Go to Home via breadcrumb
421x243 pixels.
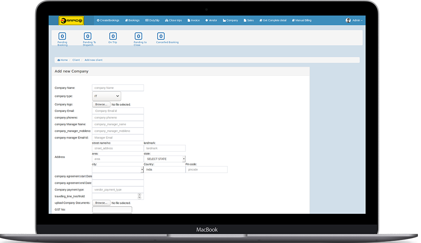[63, 60]
